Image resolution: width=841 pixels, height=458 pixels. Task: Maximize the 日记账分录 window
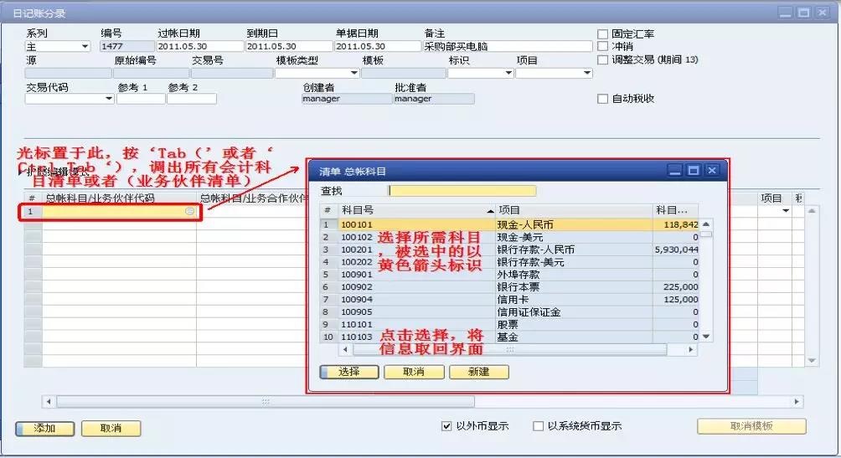(803, 13)
